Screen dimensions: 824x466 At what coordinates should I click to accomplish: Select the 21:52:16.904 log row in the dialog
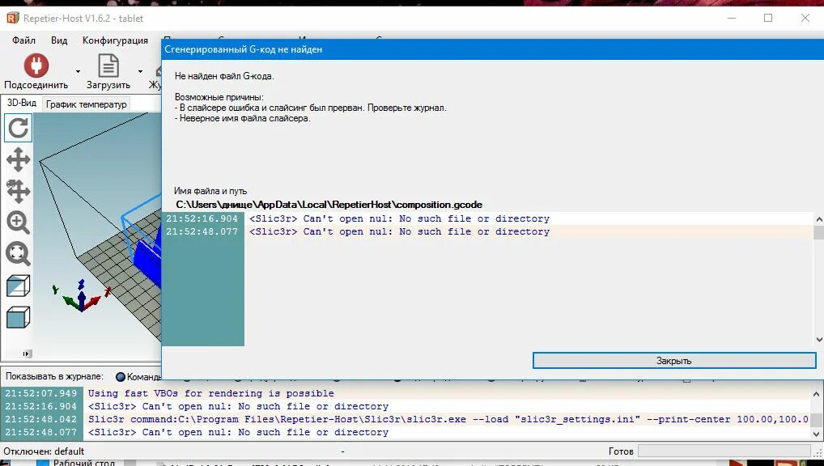(x=489, y=218)
